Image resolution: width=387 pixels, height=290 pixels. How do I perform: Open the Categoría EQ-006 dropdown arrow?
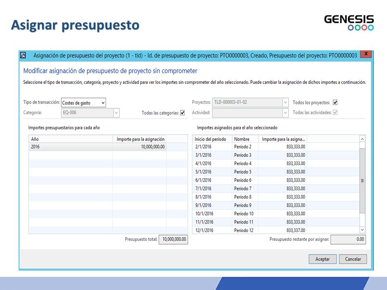tap(116, 113)
